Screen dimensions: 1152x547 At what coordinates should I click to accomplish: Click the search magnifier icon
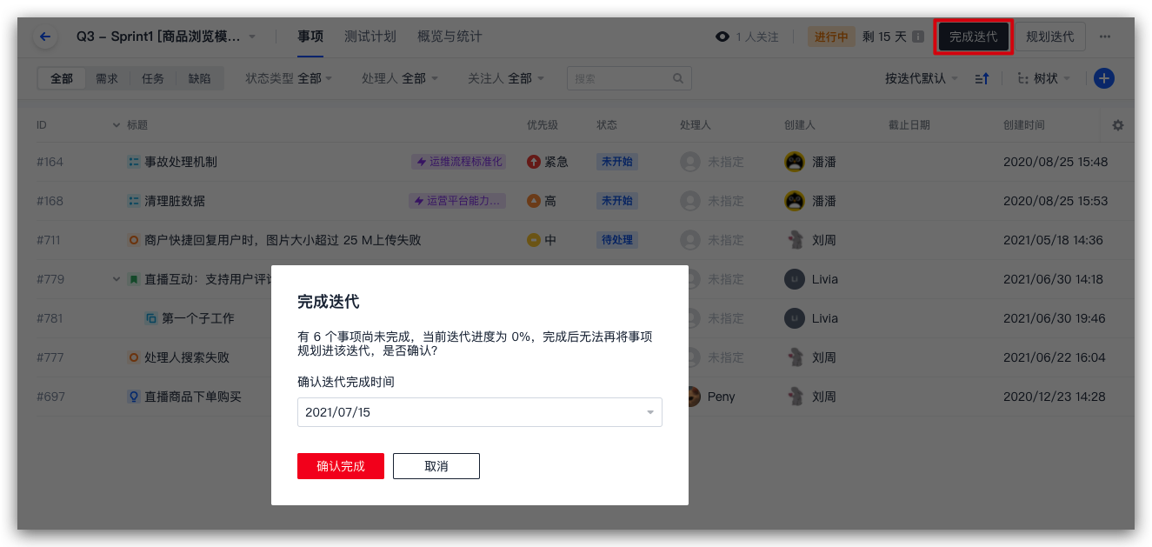(x=678, y=78)
